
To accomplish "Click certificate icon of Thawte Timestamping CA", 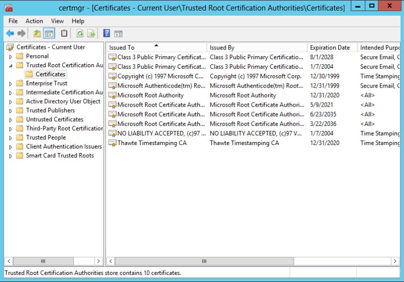I will tap(112, 143).
